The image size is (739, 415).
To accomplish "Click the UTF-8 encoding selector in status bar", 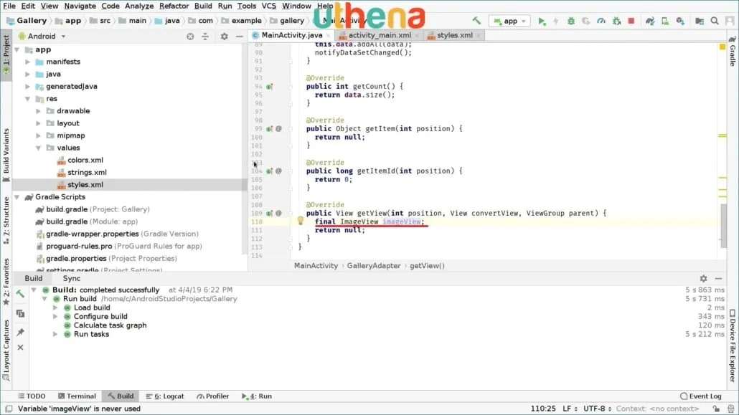I will click(597, 409).
